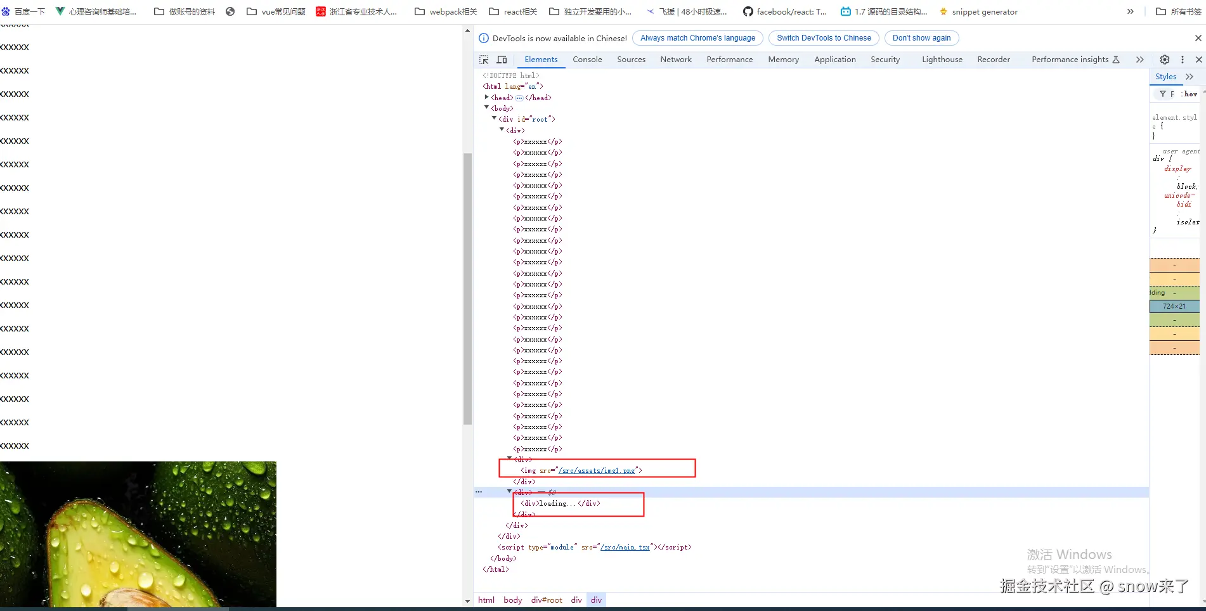Viewport: 1206px width, 611px height.
Task: Show more Styles sidebar tabs
Action: click(x=1190, y=77)
